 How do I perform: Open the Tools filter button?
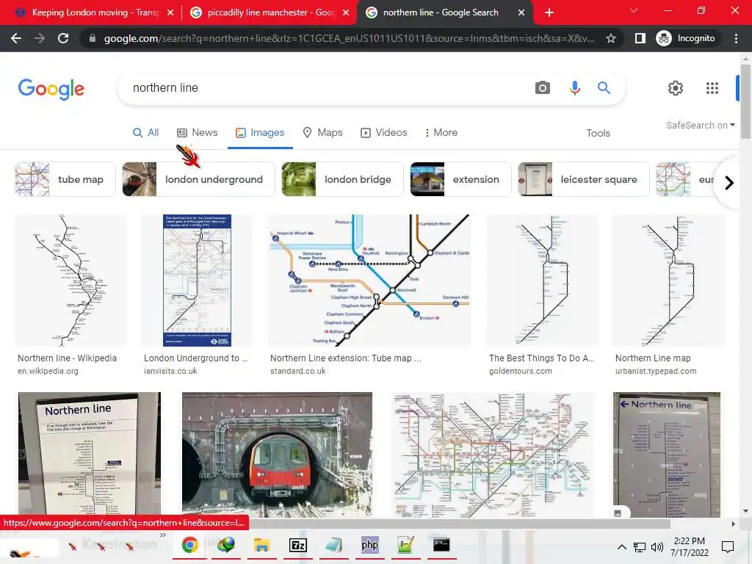pos(598,134)
